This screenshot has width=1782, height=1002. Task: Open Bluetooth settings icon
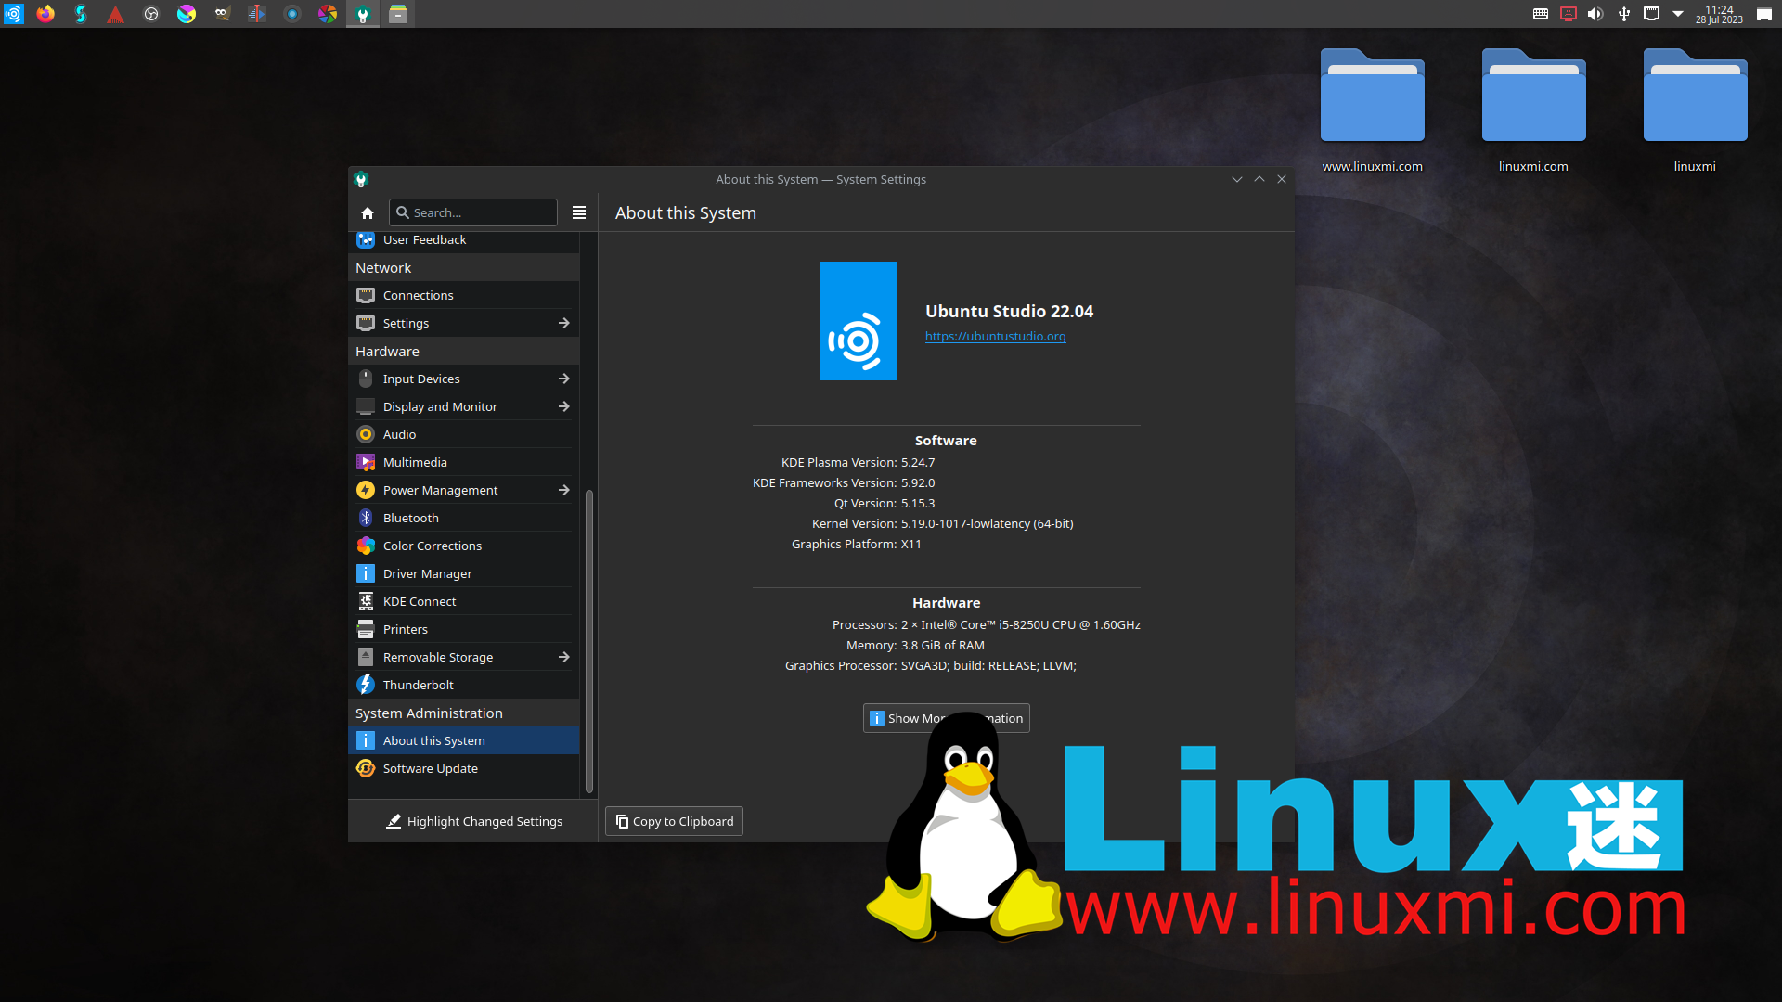point(366,518)
